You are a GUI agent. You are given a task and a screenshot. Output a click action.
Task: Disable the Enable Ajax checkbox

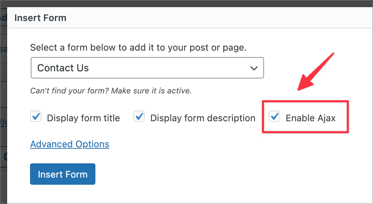(274, 117)
